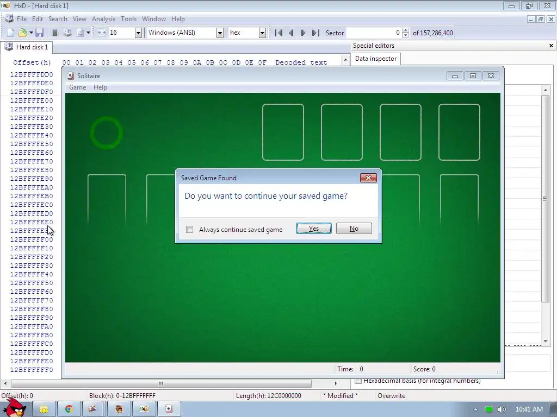Open the Edit menu in HxD

(x=38, y=19)
